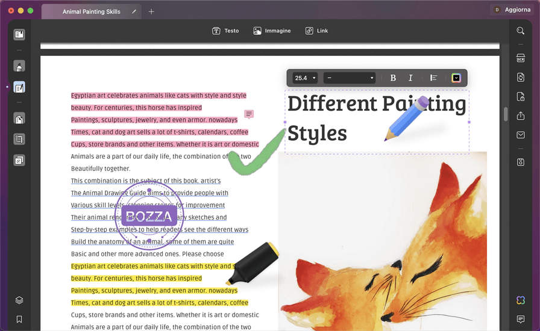The width and height of the screenshot is (540, 331).
Task: Open the text alignment options
Action: [x=433, y=78]
